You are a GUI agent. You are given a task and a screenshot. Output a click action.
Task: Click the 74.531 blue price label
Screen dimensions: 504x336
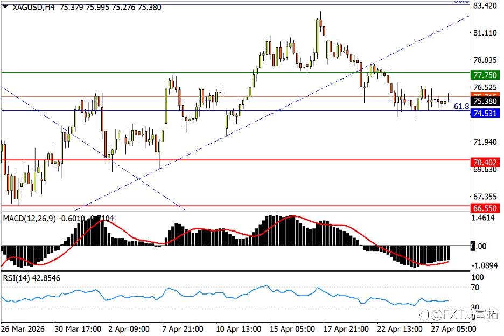[485, 113]
